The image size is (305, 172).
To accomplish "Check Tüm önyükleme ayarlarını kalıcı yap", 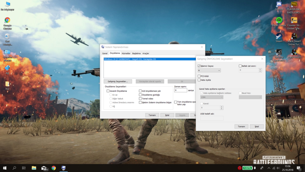I will (x=176, y=102).
